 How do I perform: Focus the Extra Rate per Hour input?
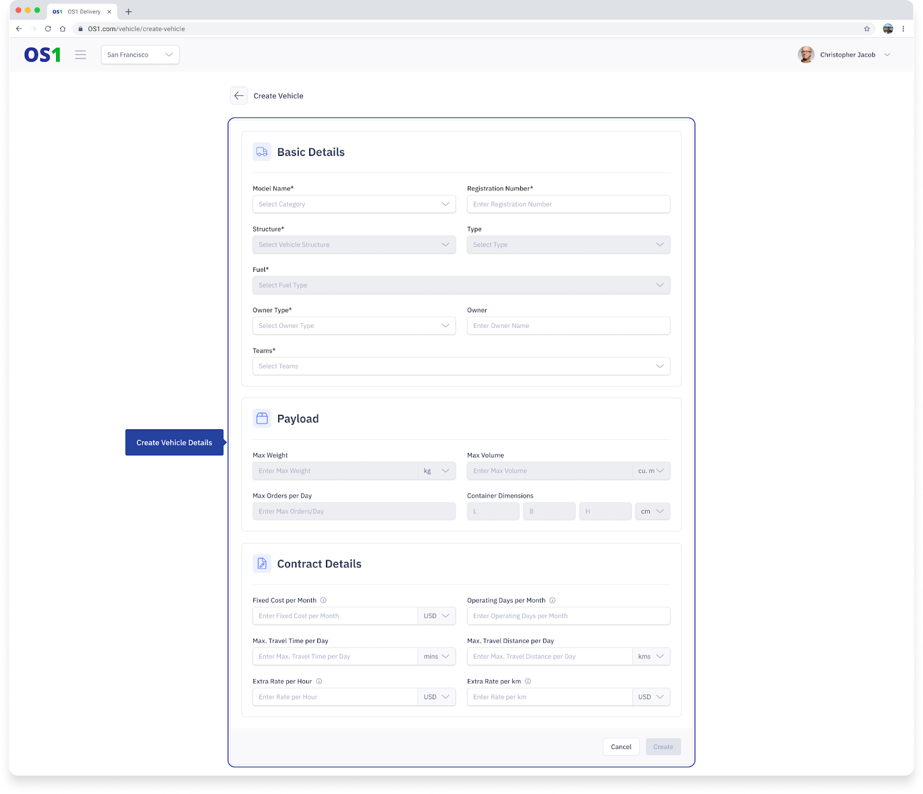[x=335, y=697]
